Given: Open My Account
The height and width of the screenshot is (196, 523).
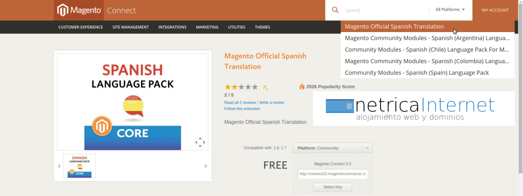Looking at the screenshot, I should [x=495, y=10].
